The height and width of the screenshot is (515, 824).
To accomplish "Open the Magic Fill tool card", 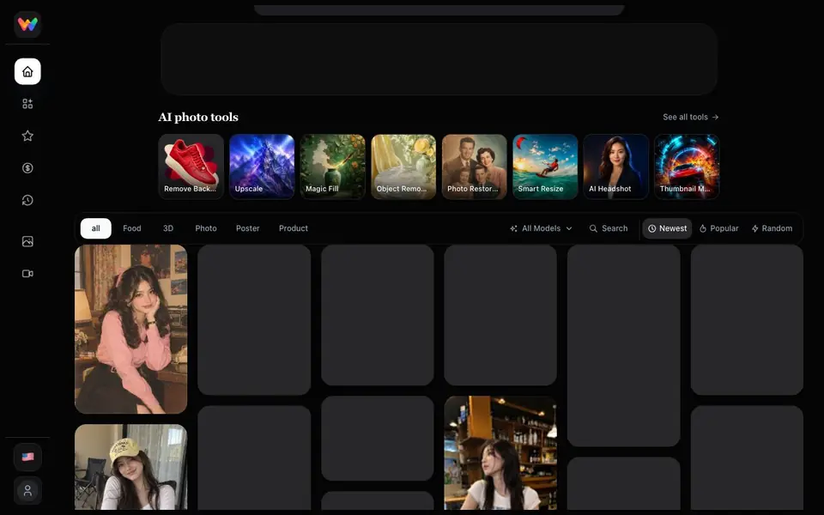I will click(x=333, y=167).
